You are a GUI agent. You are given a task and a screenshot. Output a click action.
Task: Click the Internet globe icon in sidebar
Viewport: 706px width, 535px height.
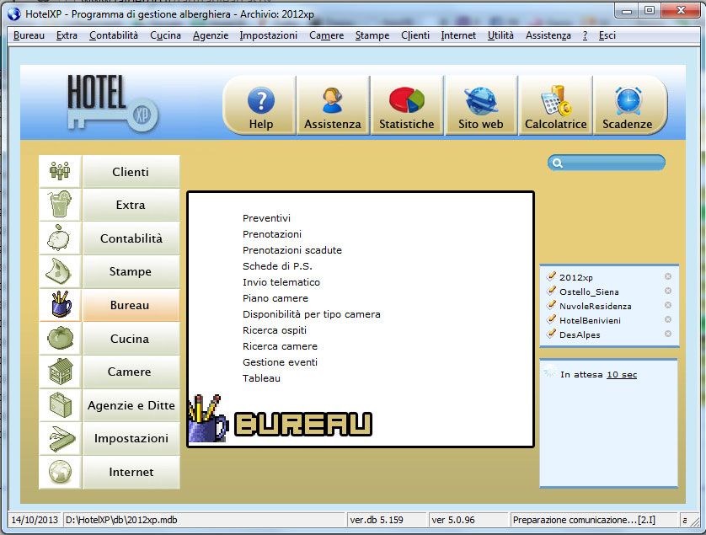click(60, 472)
